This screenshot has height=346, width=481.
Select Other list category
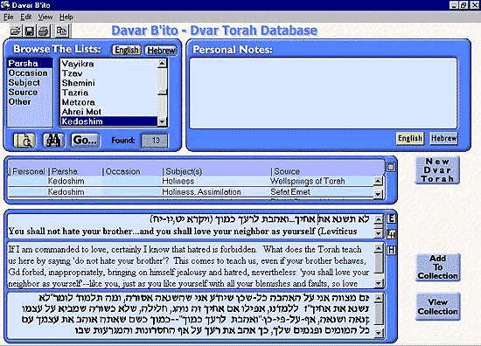point(30,101)
